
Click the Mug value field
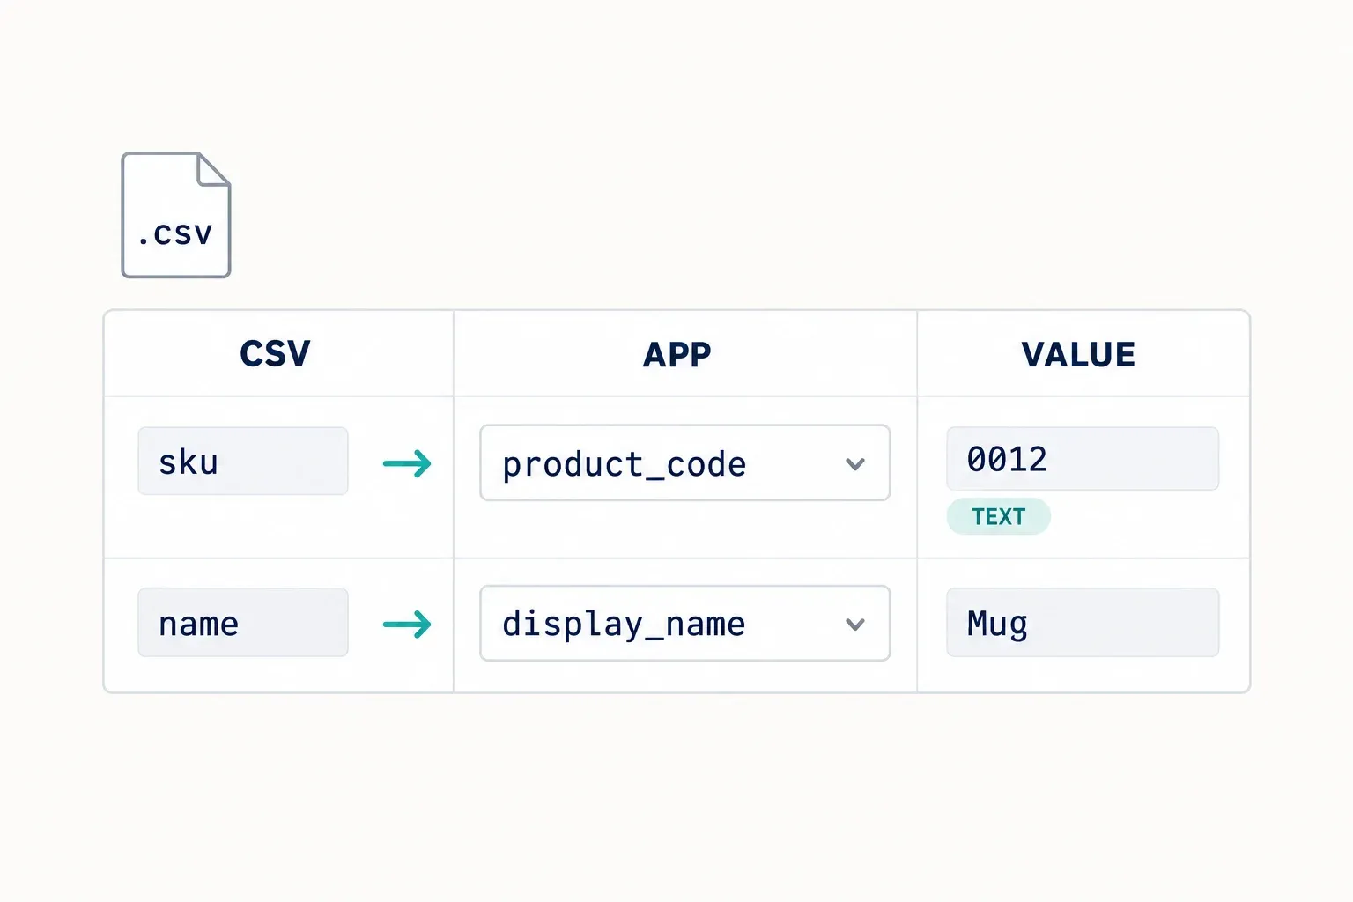click(x=1083, y=623)
